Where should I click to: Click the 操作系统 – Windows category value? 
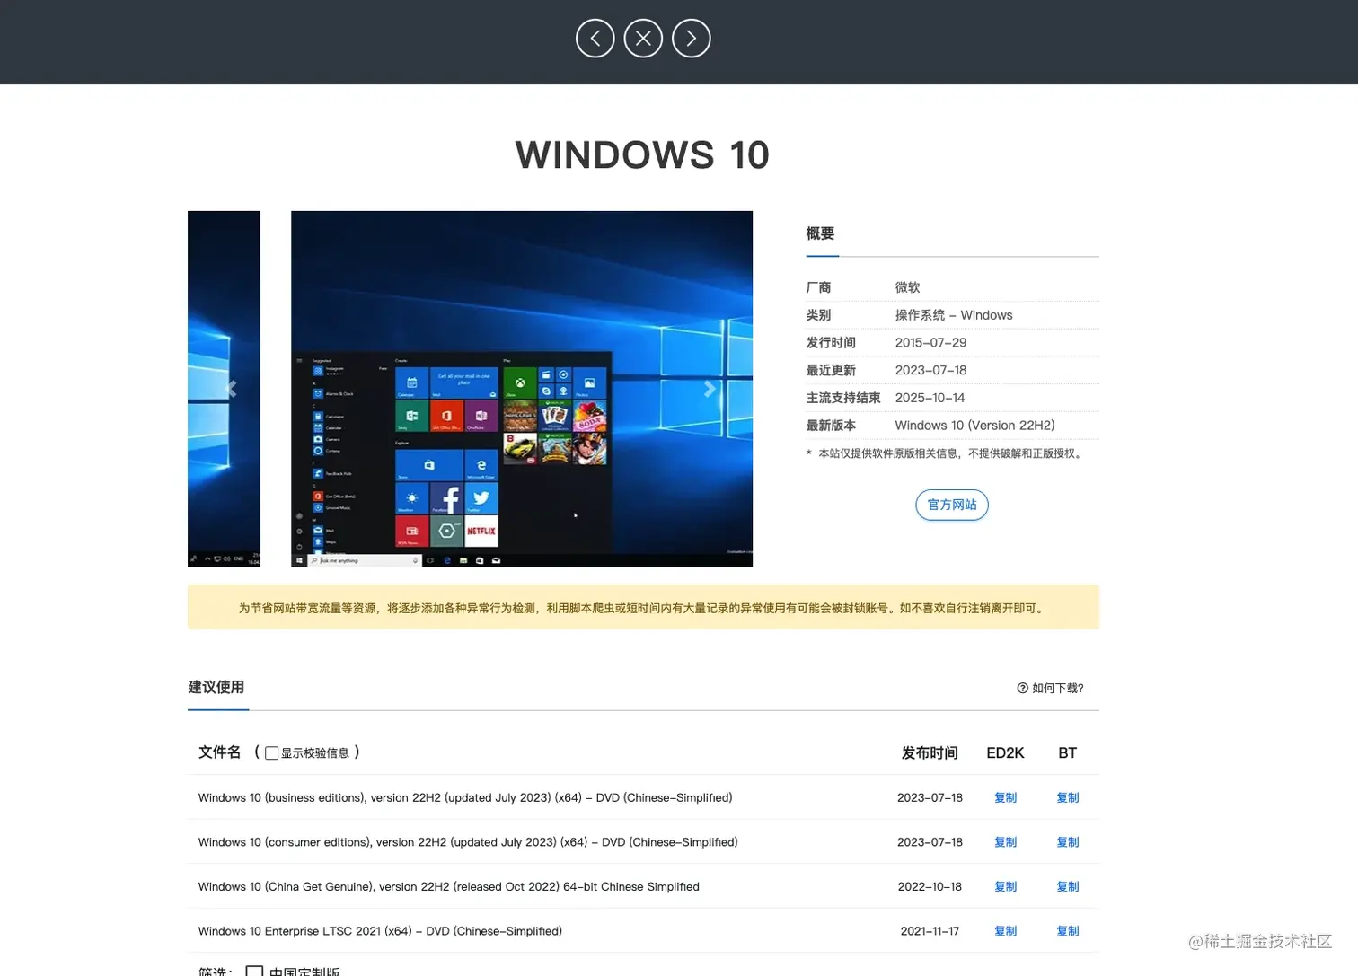tap(954, 315)
